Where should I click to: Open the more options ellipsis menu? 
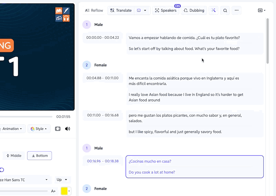coord(237,10)
